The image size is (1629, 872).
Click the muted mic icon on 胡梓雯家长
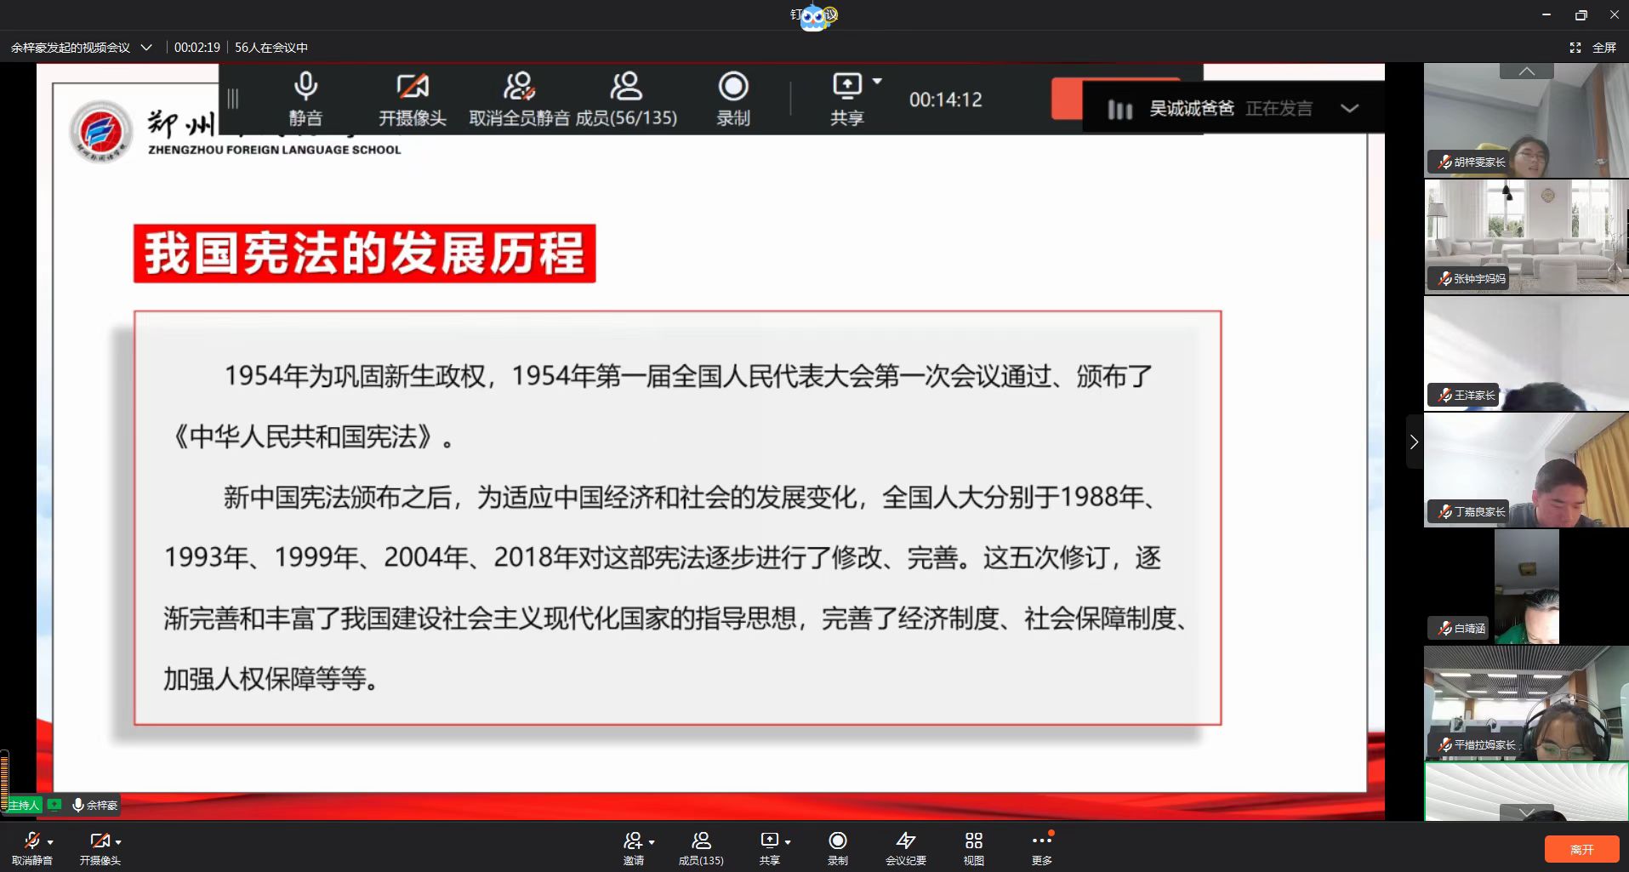(1444, 162)
